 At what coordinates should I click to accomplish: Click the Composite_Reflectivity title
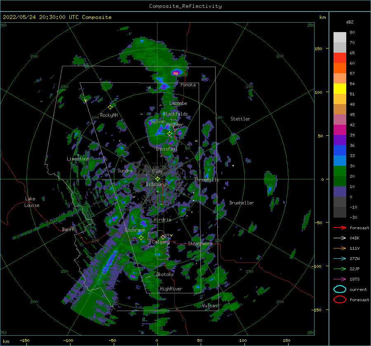185,6
